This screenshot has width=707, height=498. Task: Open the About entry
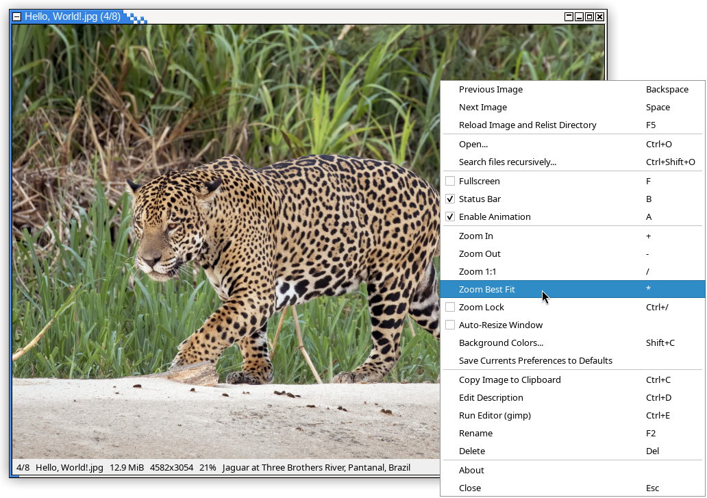point(573,470)
